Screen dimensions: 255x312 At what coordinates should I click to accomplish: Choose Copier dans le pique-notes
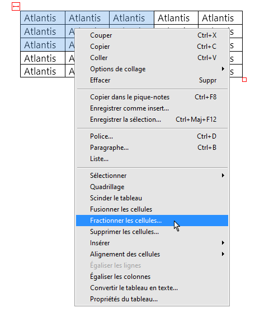(152, 97)
